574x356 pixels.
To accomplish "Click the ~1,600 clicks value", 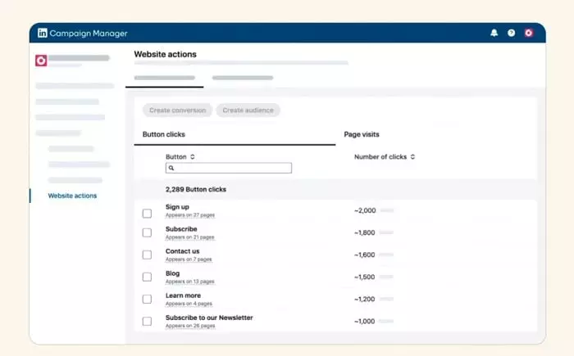I will 365,255.
